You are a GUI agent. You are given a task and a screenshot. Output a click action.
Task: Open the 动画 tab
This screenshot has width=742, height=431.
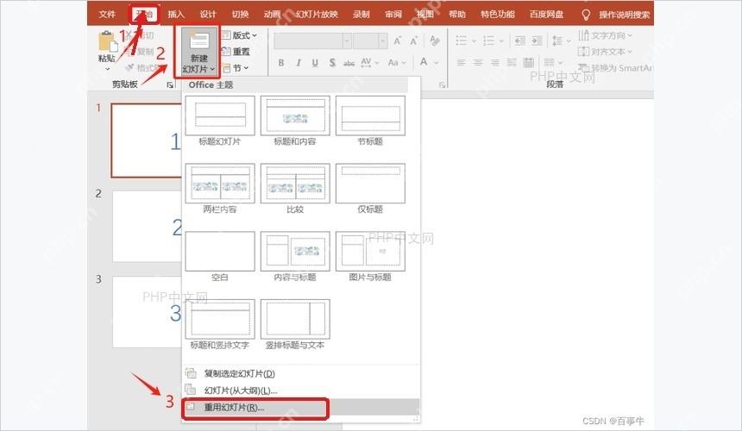(272, 14)
